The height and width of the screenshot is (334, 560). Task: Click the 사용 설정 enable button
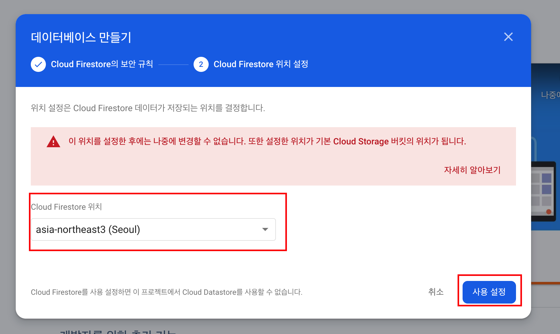pyautogui.click(x=489, y=292)
